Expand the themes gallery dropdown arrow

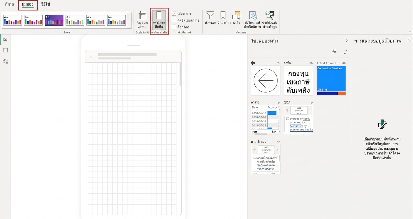(x=129, y=21)
